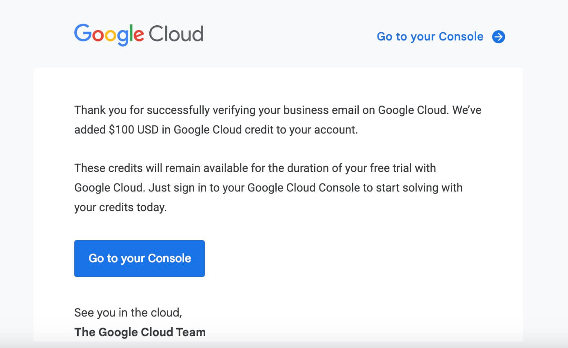The width and height of the screenshot is (568, 348).
Task: Open the header Go to your Console link
Action: (430, 37)
